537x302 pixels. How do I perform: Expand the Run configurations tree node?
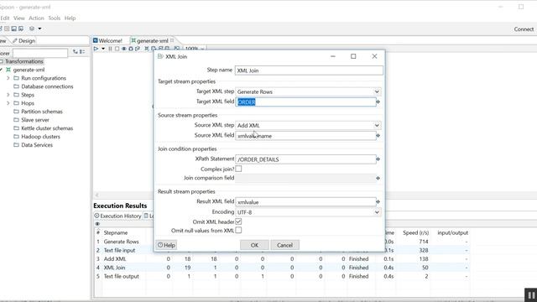8,78
